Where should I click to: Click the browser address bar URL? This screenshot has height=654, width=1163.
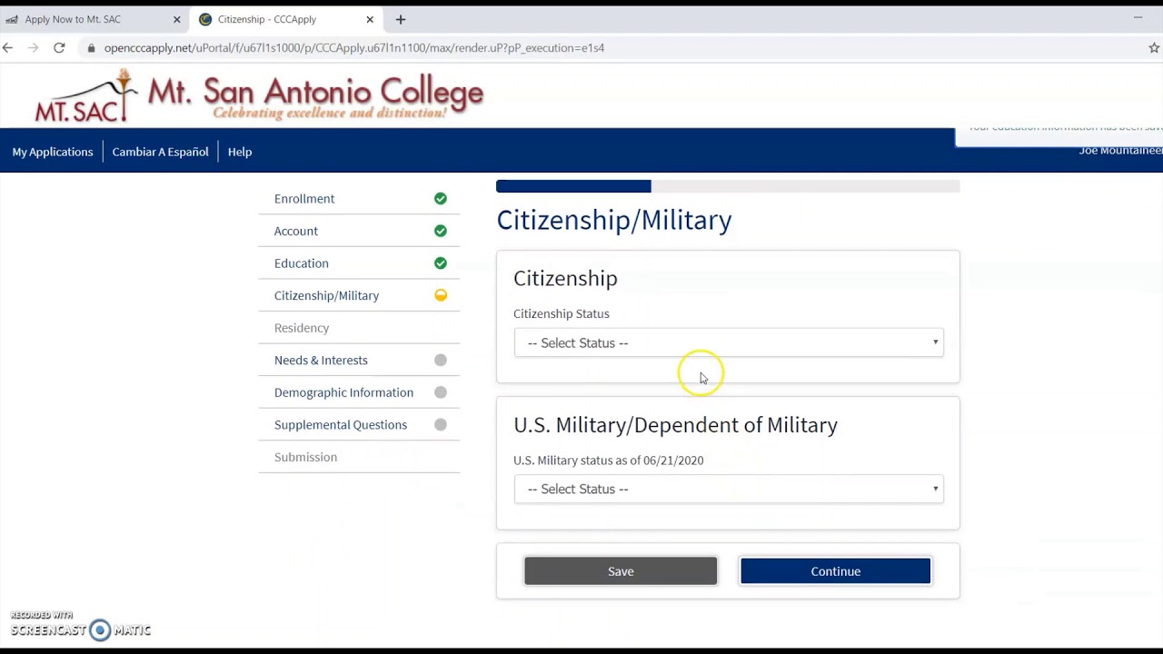(x=354, y=48)
